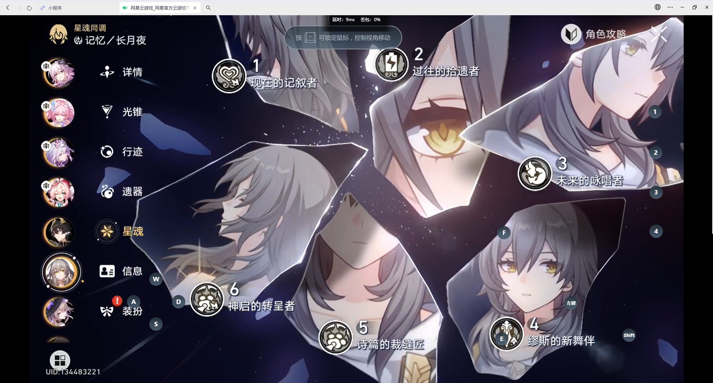Switch to the 网易云游戏 tab
Screen dimensions: 713x383
160,8
